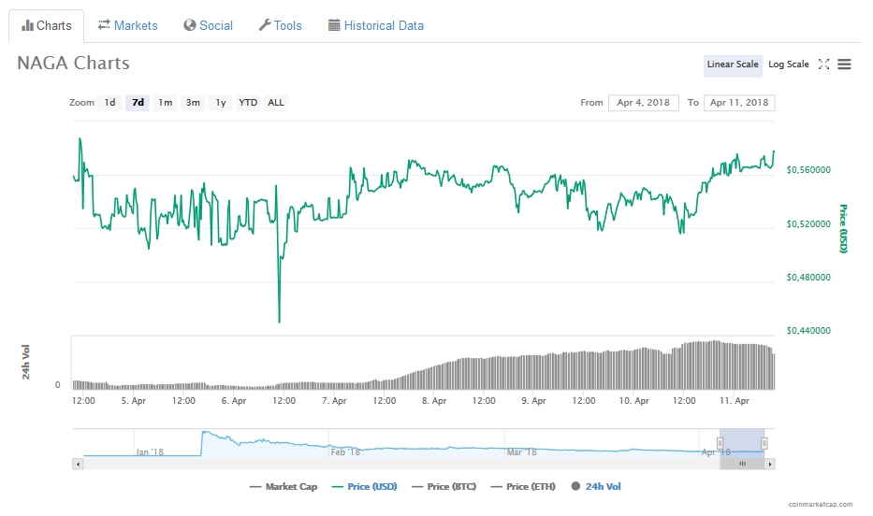Viewport: 873px width, 516px height.
Task: Click the 24h Vol axis title
Action: tap(25, 363)
